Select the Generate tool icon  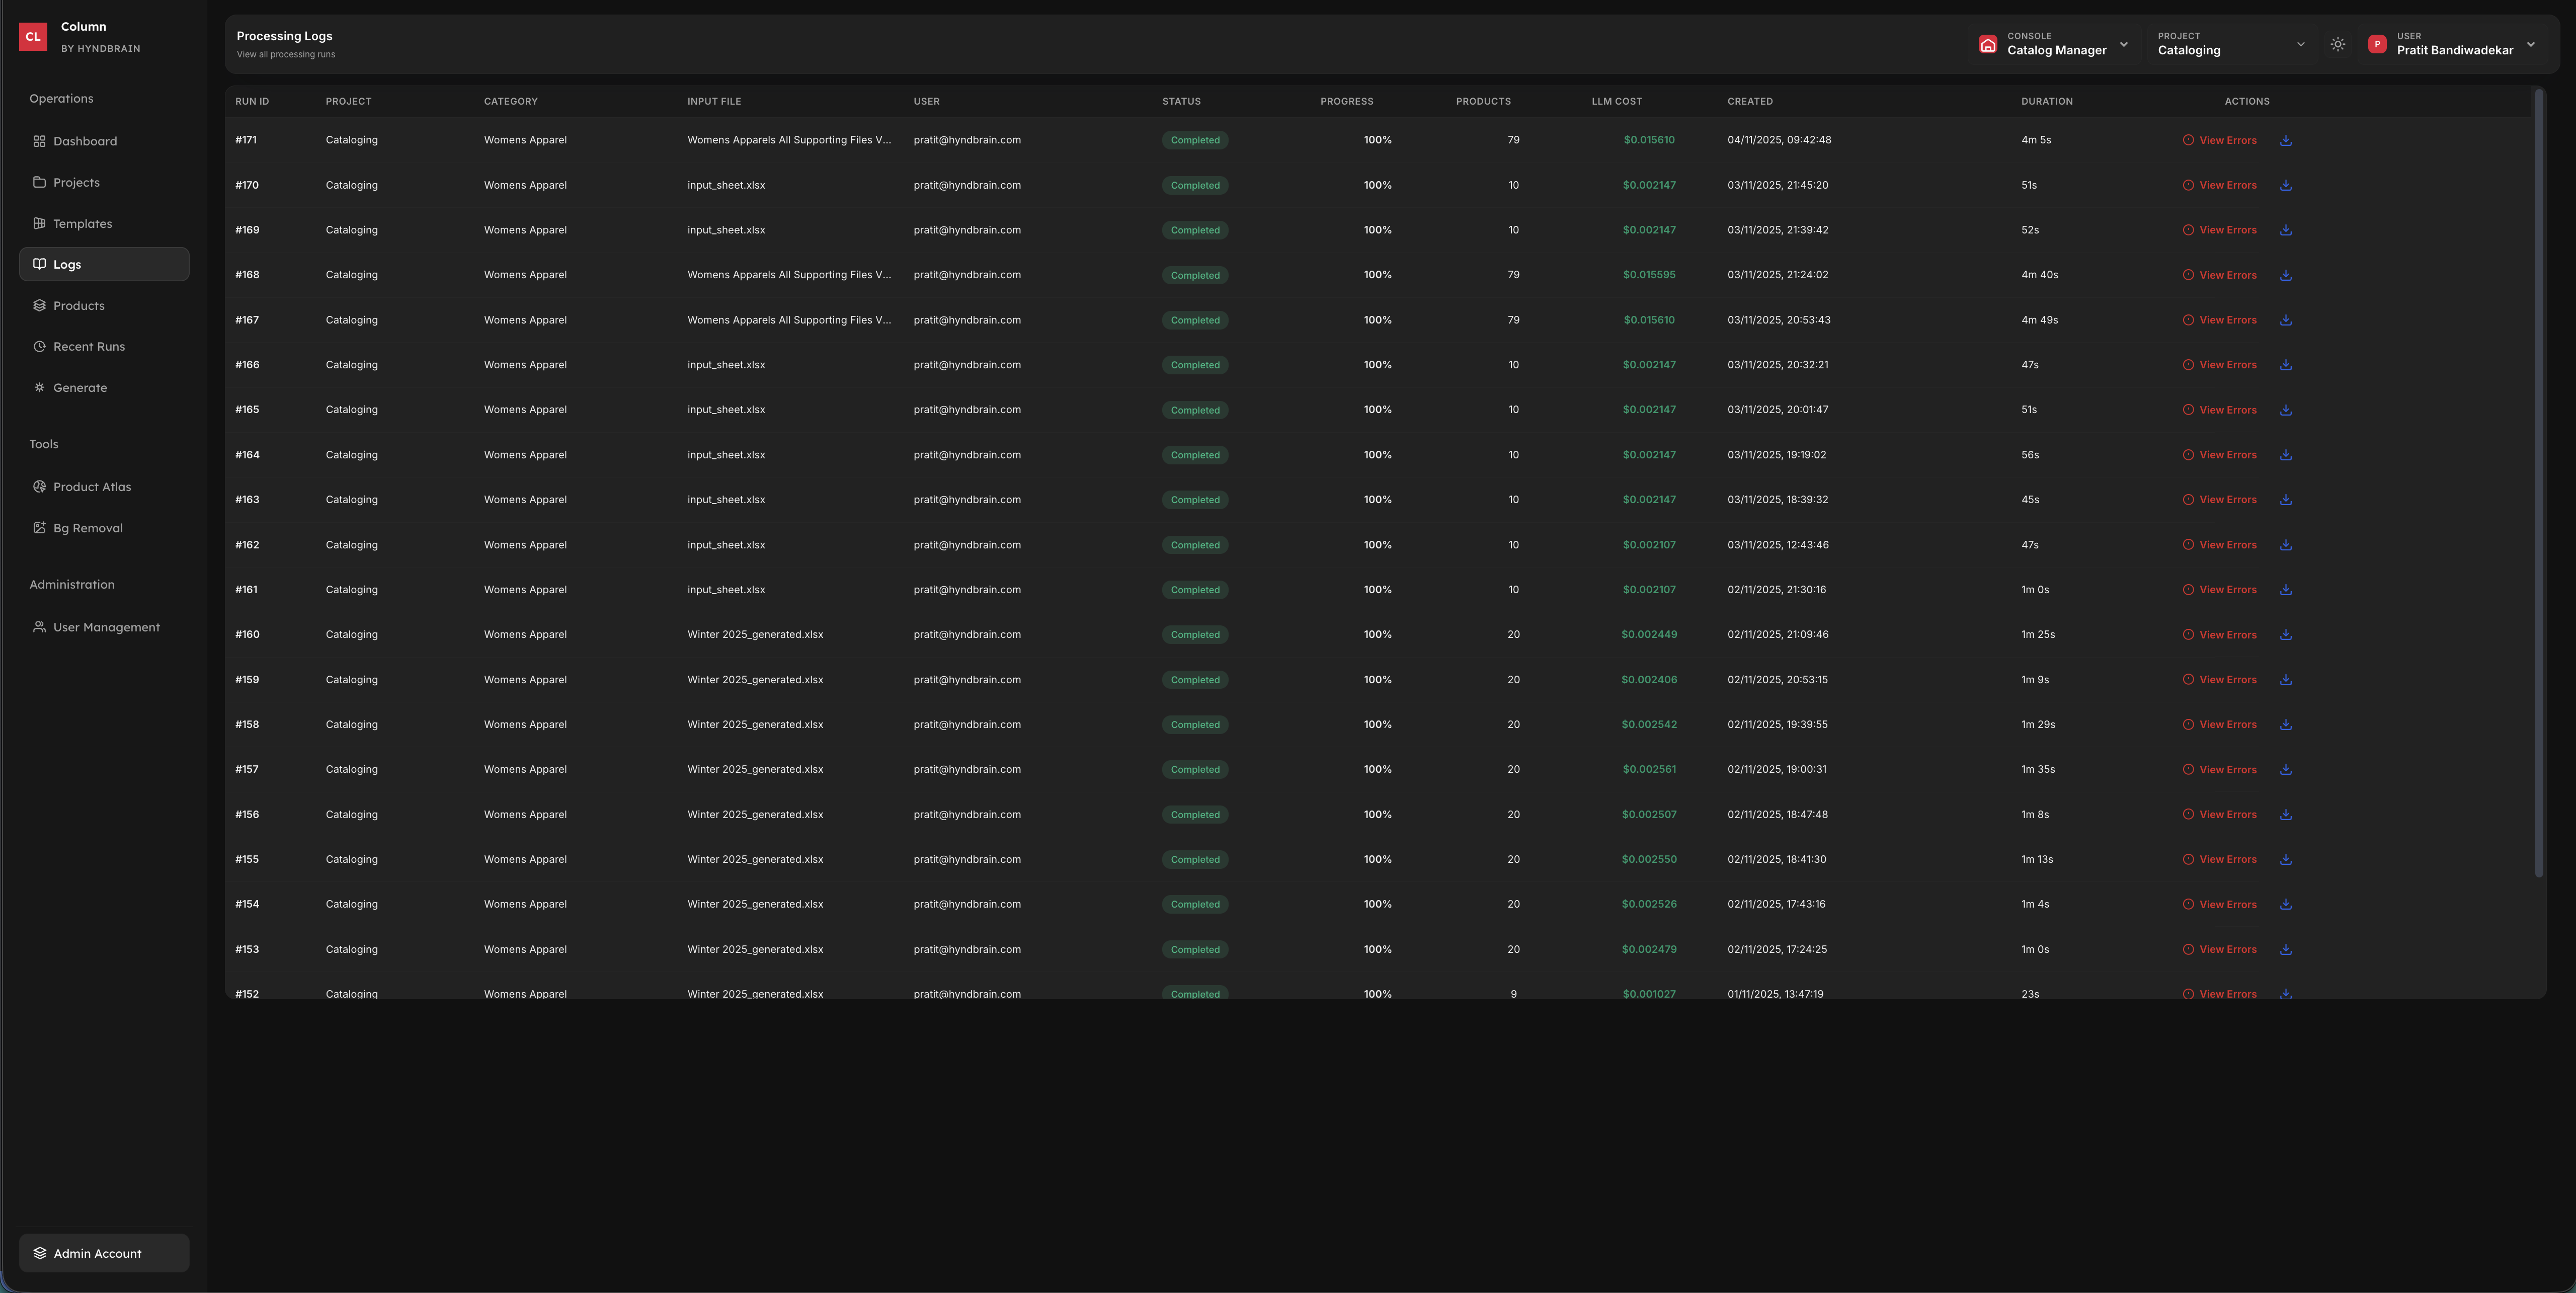(x=39, y=387)
